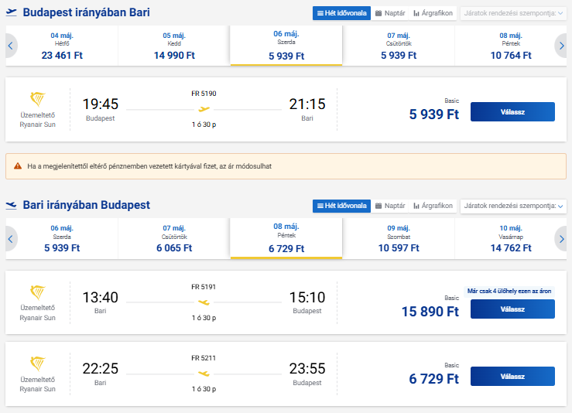Switch return view to Naptár

click(x=390, y=206)
